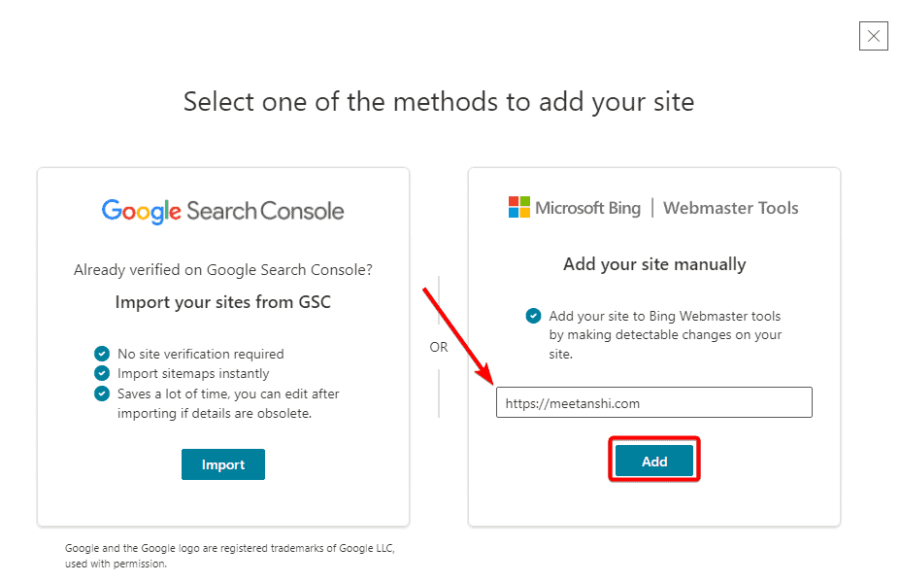Focus the site URL input field
The image size is (900, 582).
(x=653, y=402)
